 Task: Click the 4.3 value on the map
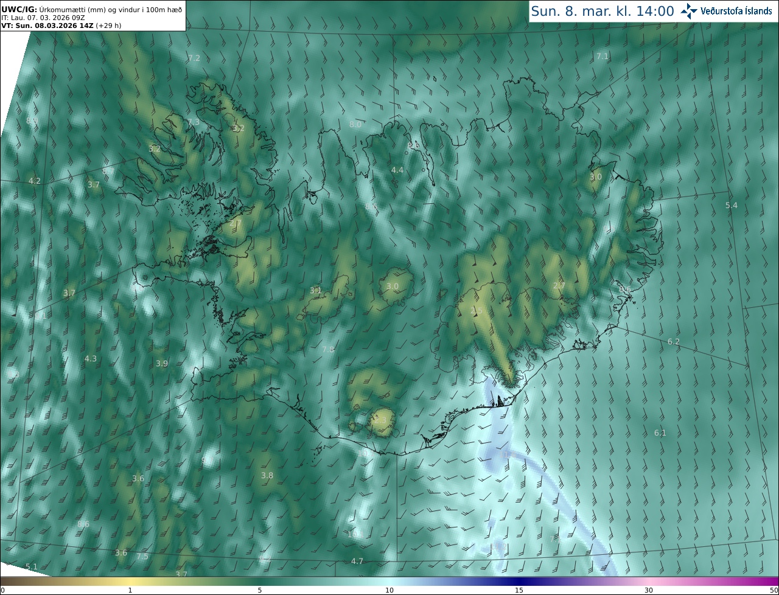(91, 358)
